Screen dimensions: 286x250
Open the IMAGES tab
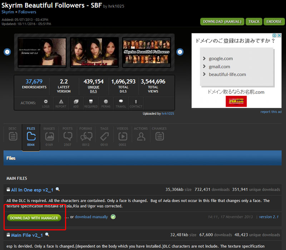point(49,136)
